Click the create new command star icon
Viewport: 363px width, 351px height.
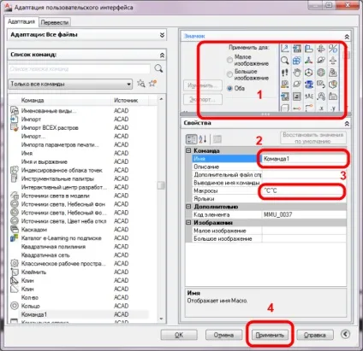pos(153,84)
